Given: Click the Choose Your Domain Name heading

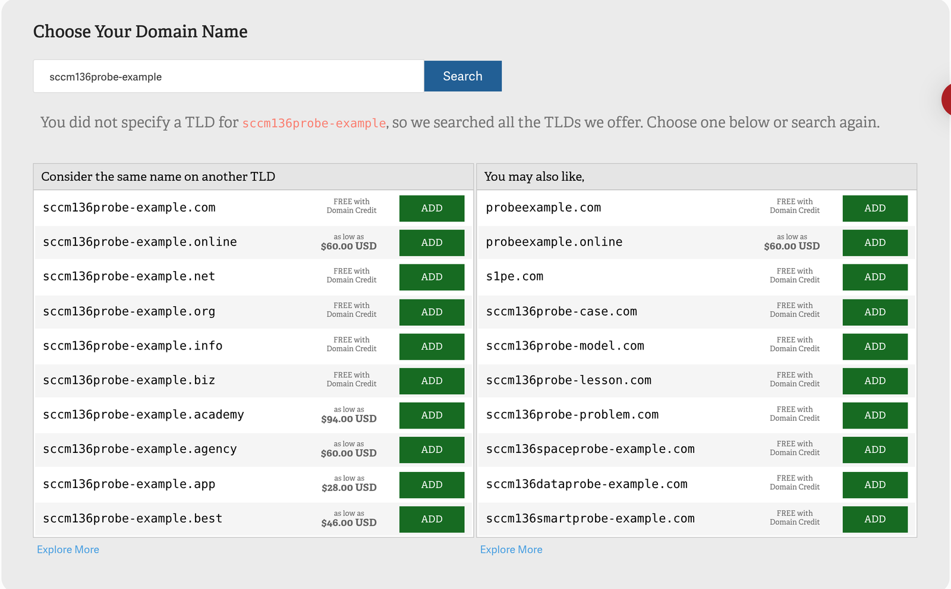Looking at the screenshot, I should coord(140,32).
